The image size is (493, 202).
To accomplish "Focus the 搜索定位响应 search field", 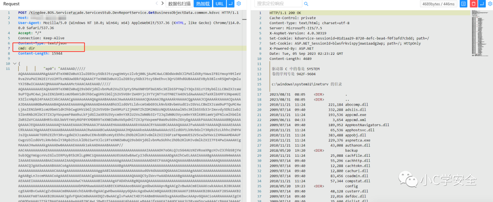I will coord(278,4).
